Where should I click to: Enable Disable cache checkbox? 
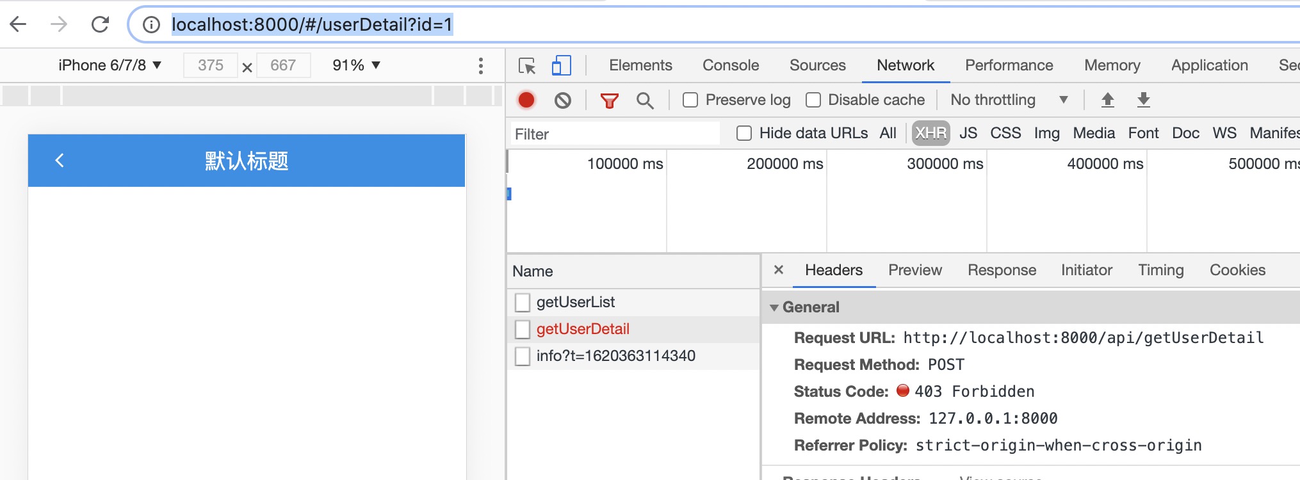point(813,100)
